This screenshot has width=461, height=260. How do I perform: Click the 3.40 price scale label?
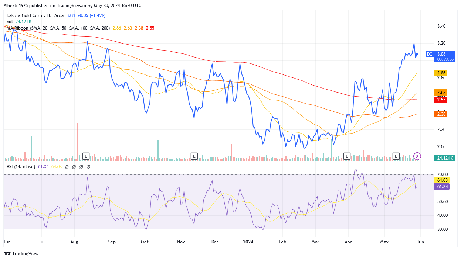click(441, 26)
